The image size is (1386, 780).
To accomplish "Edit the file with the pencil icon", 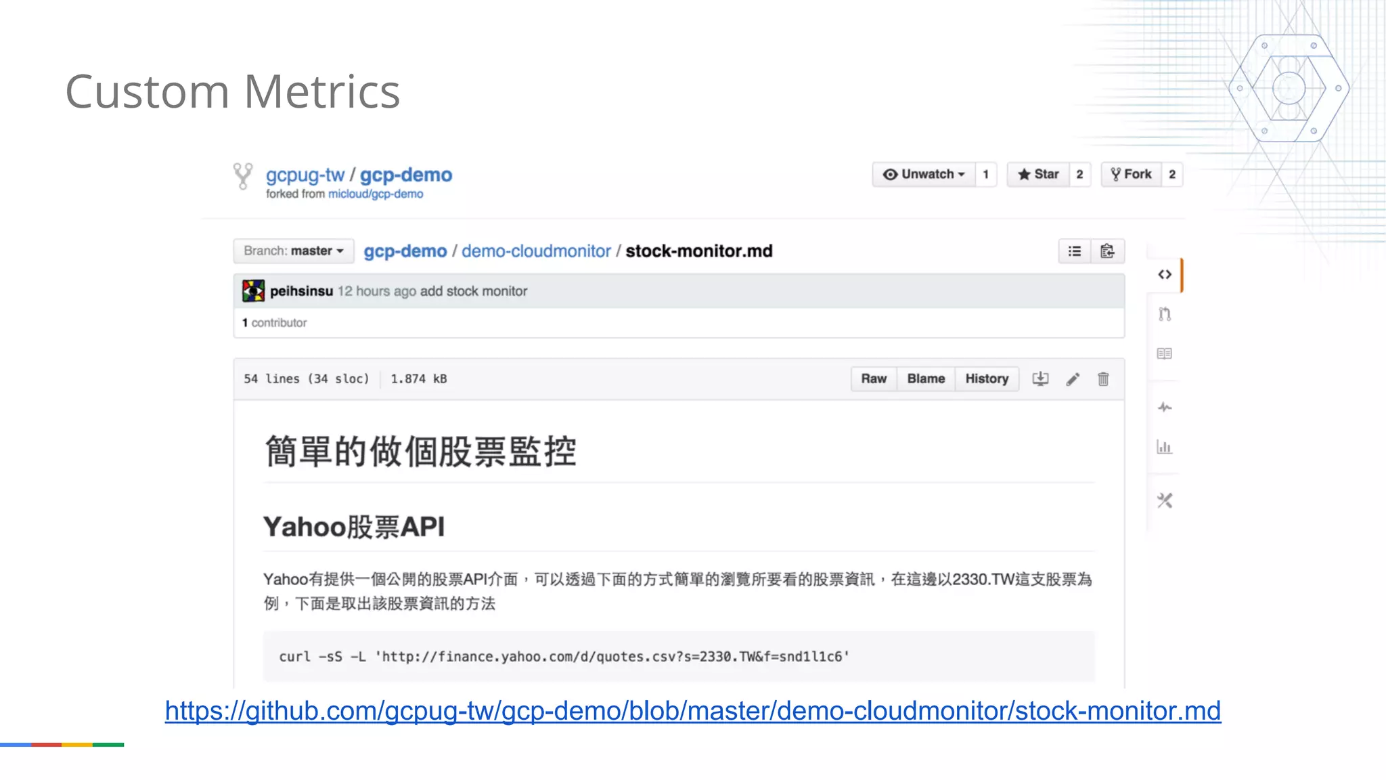I will (1073, 379).
